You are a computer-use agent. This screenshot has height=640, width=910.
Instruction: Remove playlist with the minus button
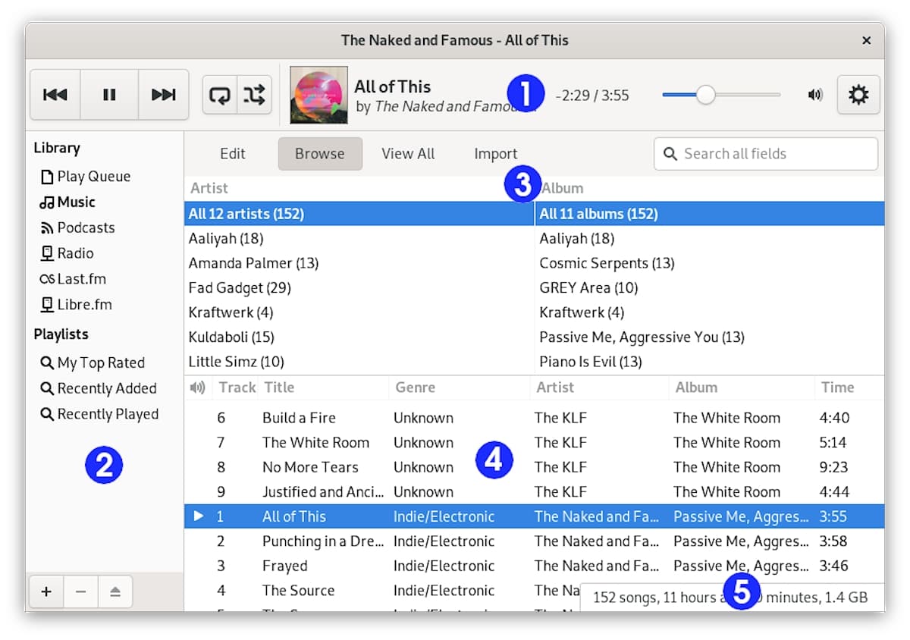pyautogui.click(x=80, y=592)
